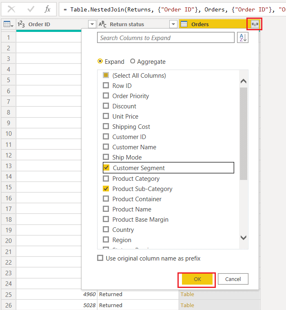Click the Table value in row 25
The width and height of the screenshot is (286, 310).
pyautogui.click(x=187, y=294)
